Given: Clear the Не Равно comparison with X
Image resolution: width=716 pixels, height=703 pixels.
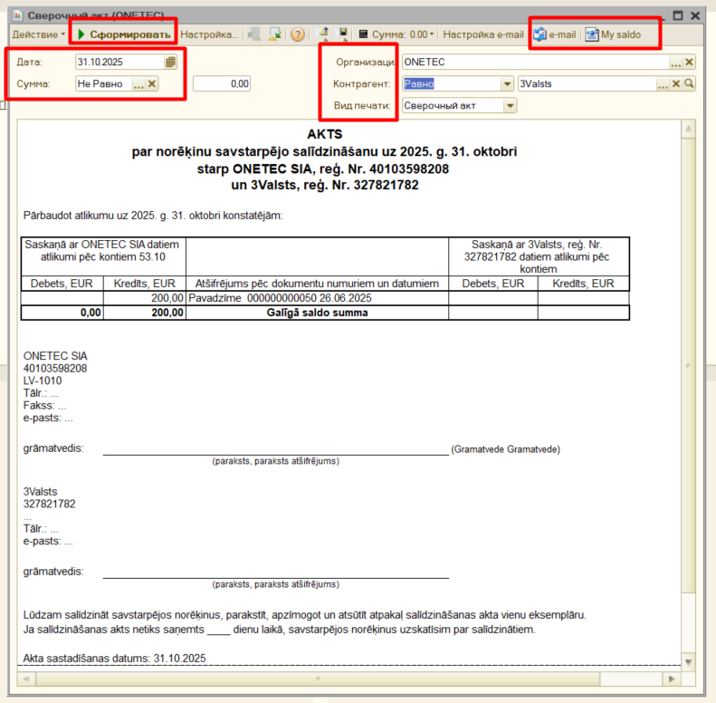Looking at the screenshot, I should pyautogui.click(x=152, y=84).
